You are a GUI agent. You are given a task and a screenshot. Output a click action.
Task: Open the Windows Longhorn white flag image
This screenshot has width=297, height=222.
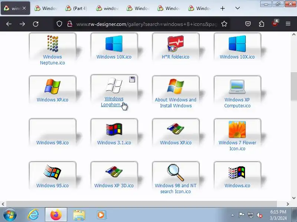(114, 85)
